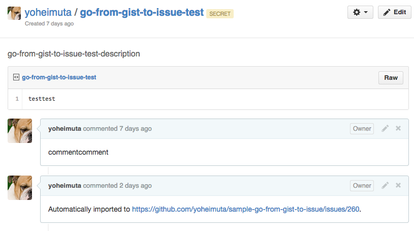Click the Raw file button
This screenshot has width=414, height=231.
[391, 78]
